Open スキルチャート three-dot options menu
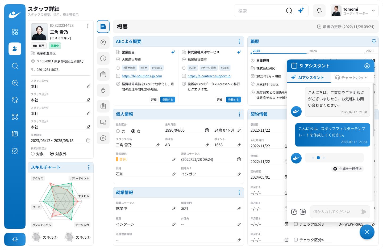 click(89, 167)
